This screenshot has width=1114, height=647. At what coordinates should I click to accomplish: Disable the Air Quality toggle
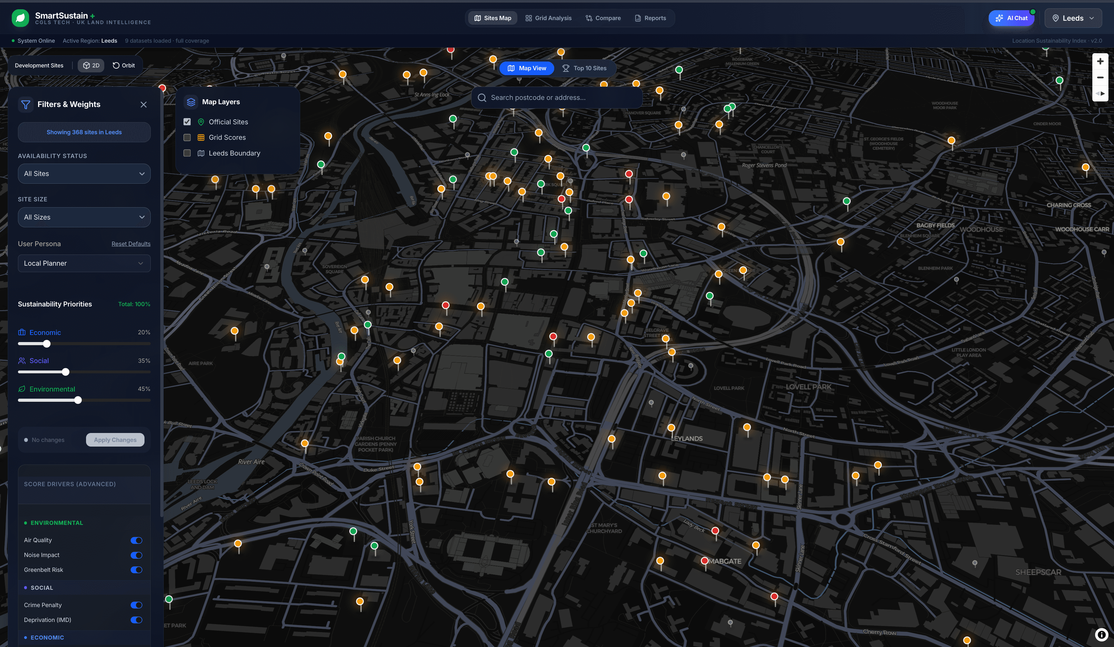tap(136, 540)
